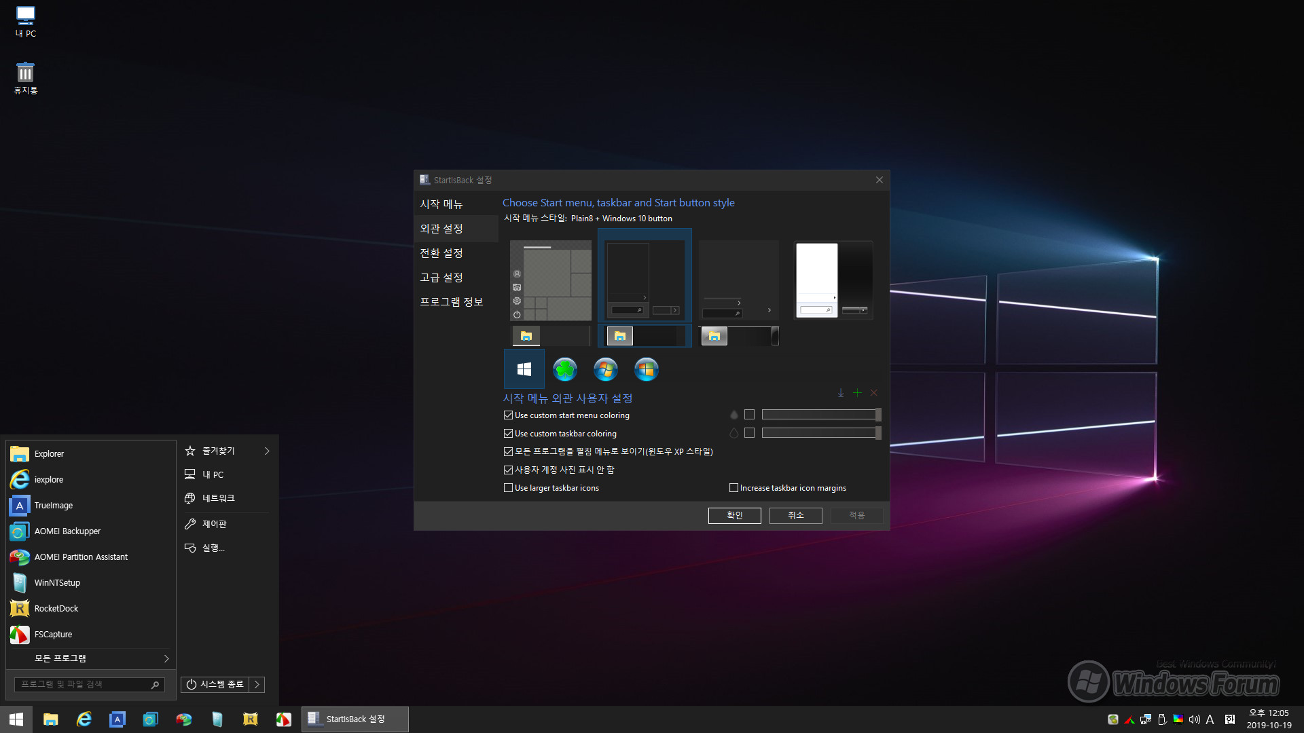Open 내 PC from the start menu right pane
The height and width of the screenshot is (733, 1304).
click(x=228, y=474)
